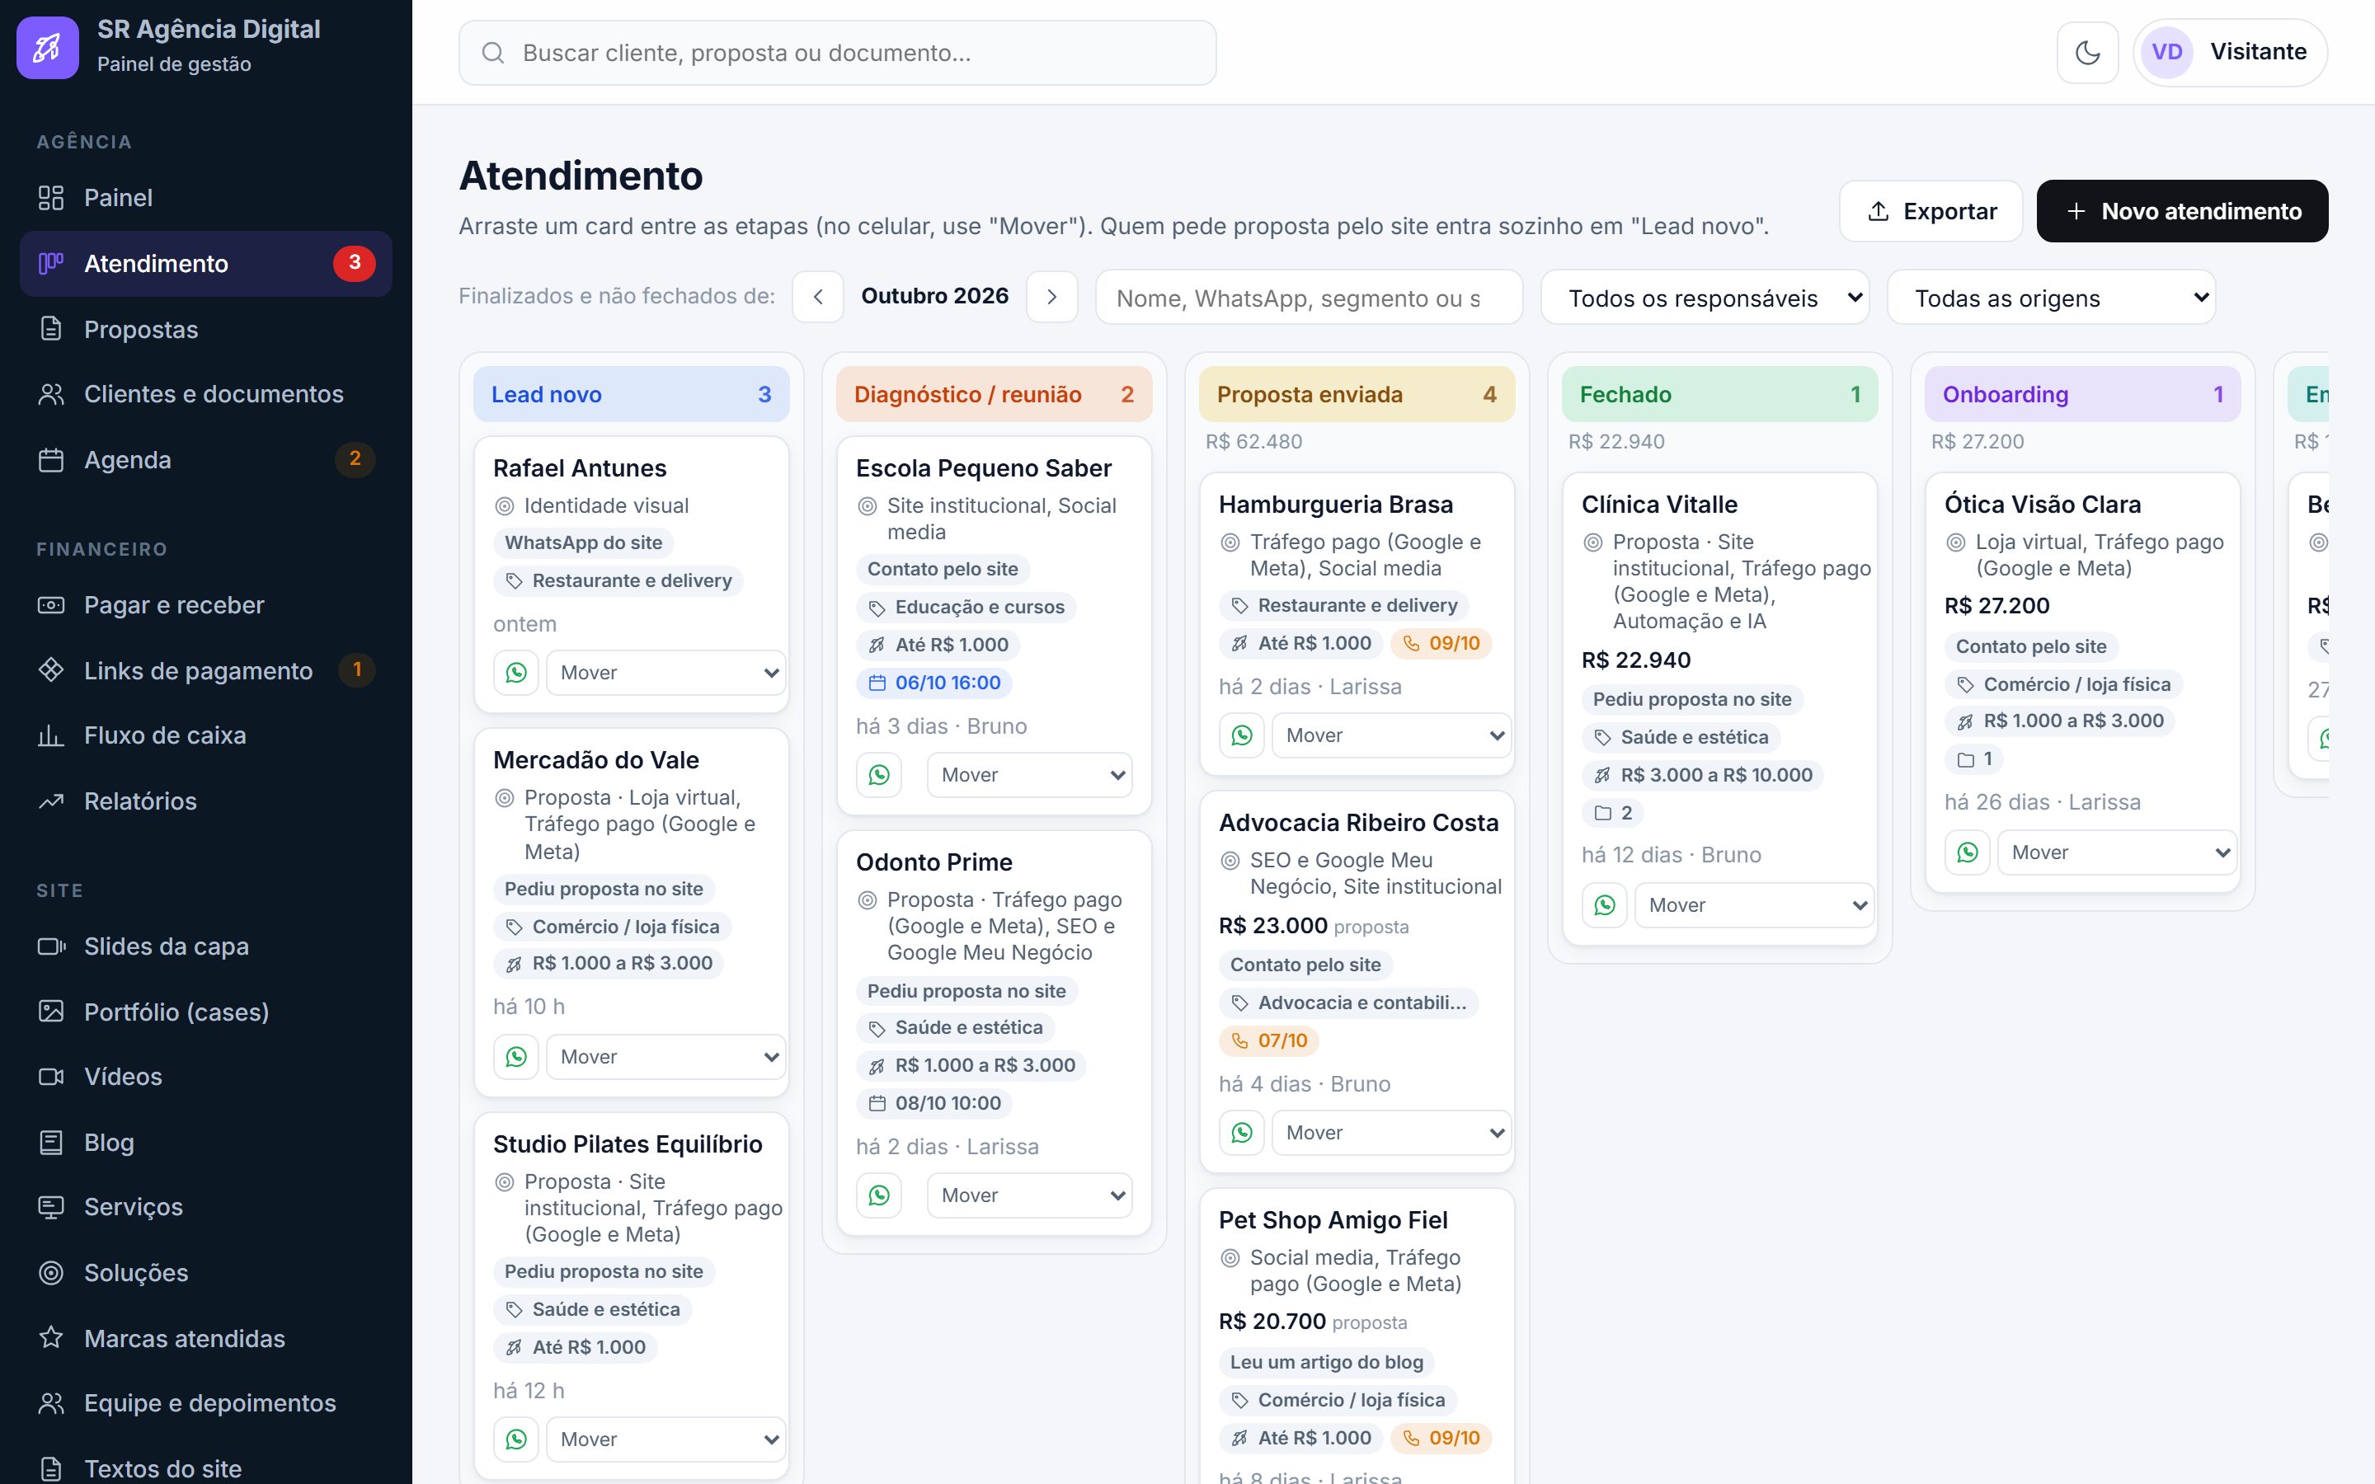
Task: Click the VD visitor avatar
Action: [x=2167, y=52]
